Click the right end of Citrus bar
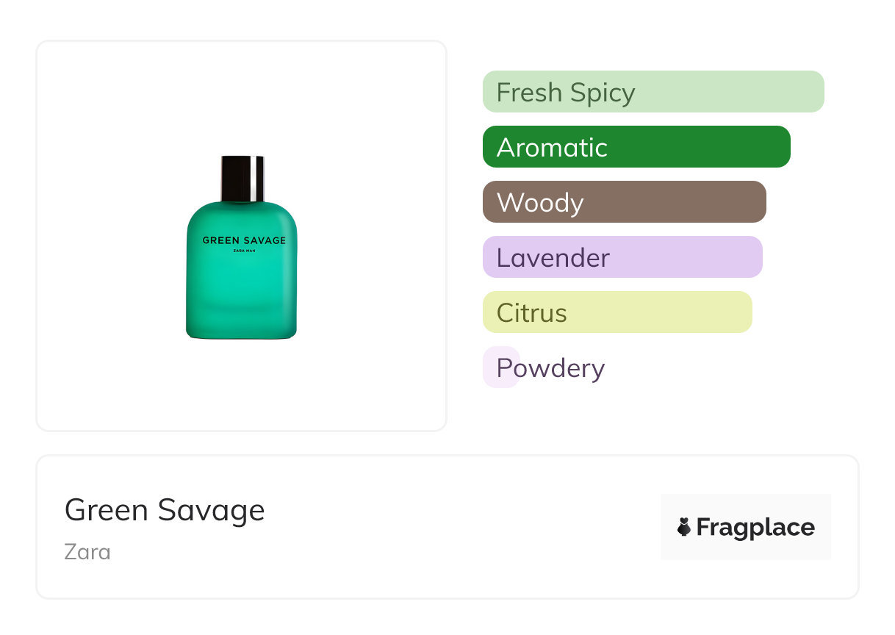Viewport: 895px width, 635px height. coord(742,312)
